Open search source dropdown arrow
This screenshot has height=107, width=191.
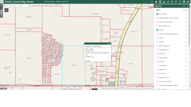tap(6, 6)
